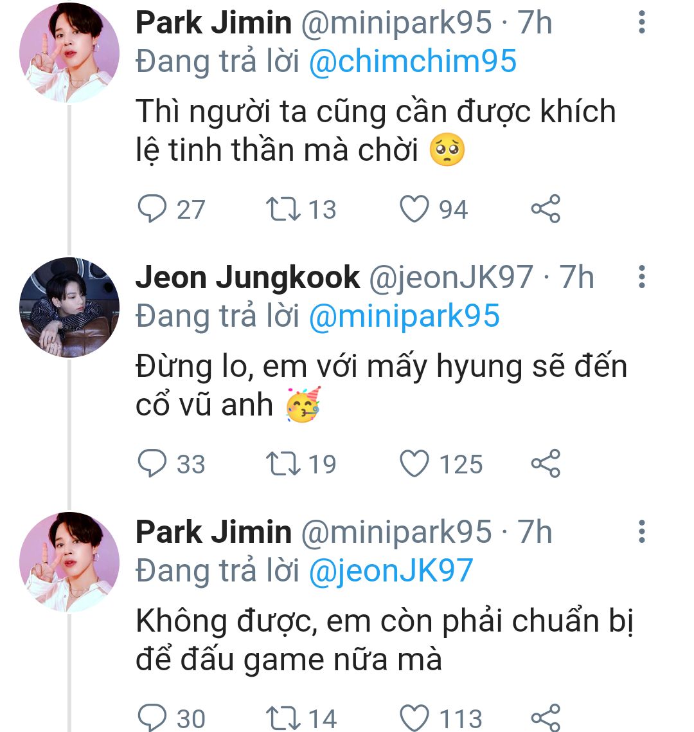Share Jimin's last tweet about game
This screenshot has height=732, width=694.
point(546,718)
